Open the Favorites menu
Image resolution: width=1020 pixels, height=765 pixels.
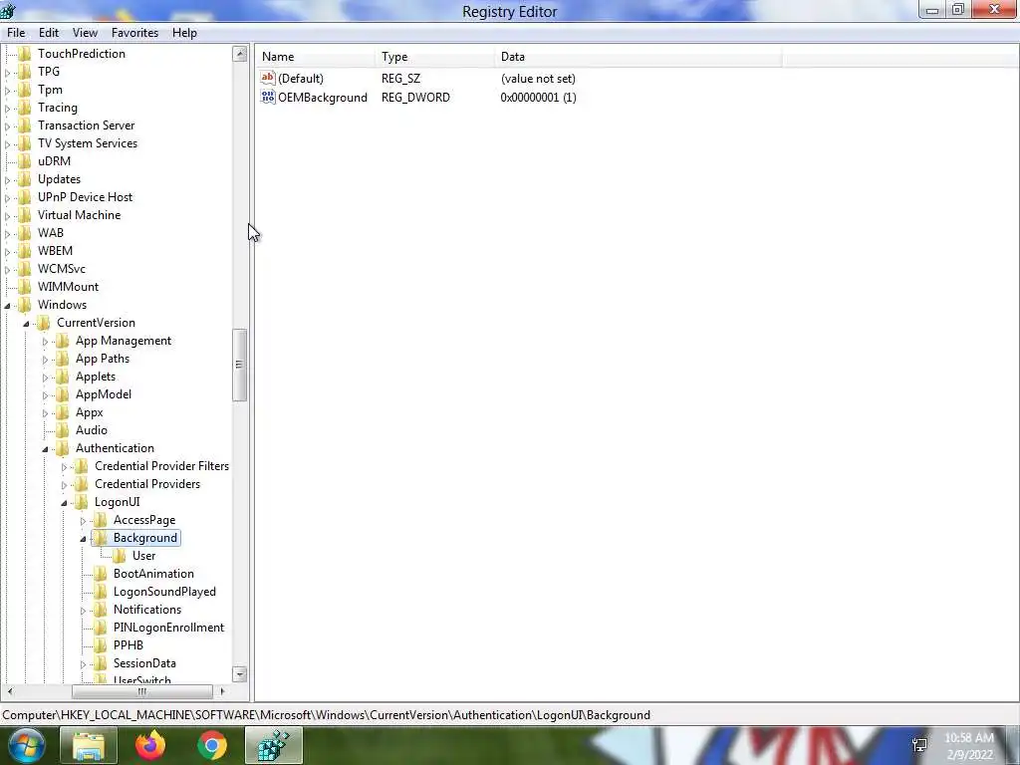pyautogui.click(x=134, y=33)
